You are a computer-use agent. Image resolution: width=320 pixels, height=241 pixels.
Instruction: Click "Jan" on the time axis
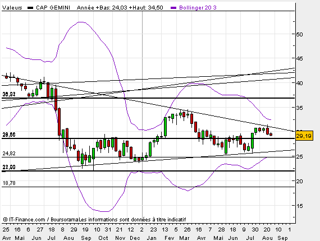click(152, 238)
